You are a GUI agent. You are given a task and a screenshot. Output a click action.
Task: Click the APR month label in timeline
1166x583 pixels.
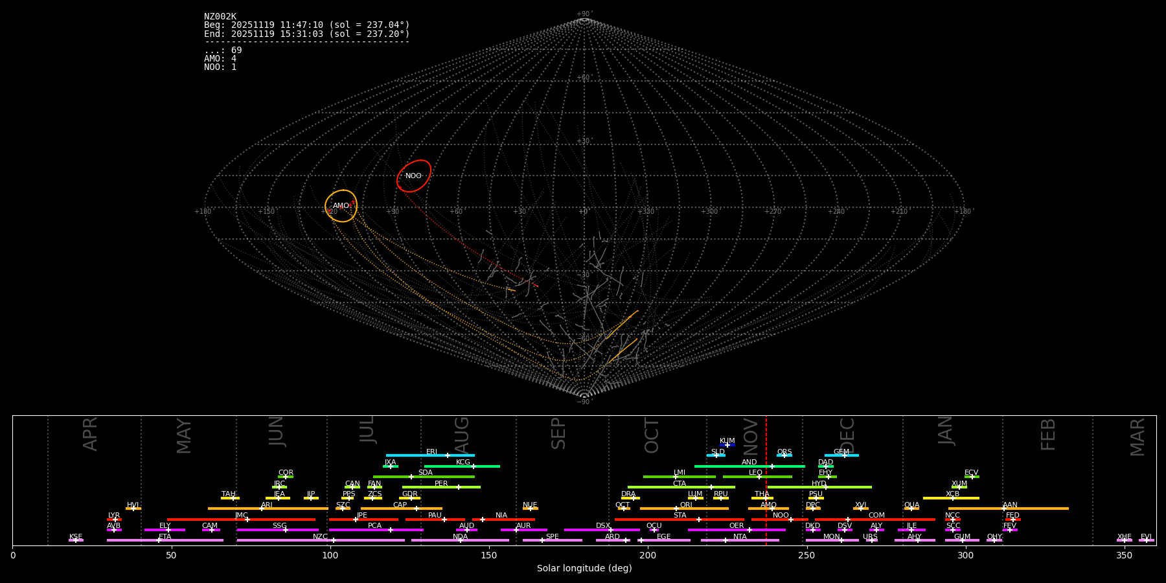click(x=91, y=434)
